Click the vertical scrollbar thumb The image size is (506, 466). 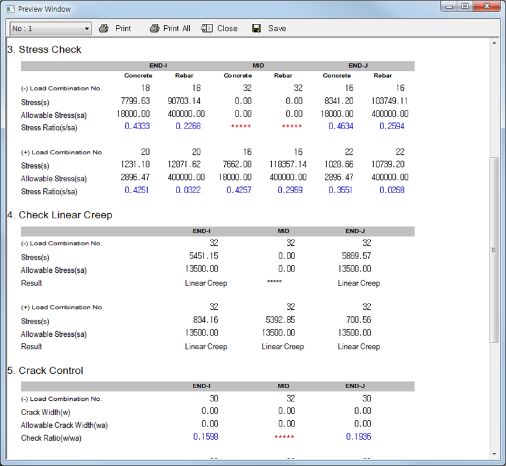[x=494, y=250]
